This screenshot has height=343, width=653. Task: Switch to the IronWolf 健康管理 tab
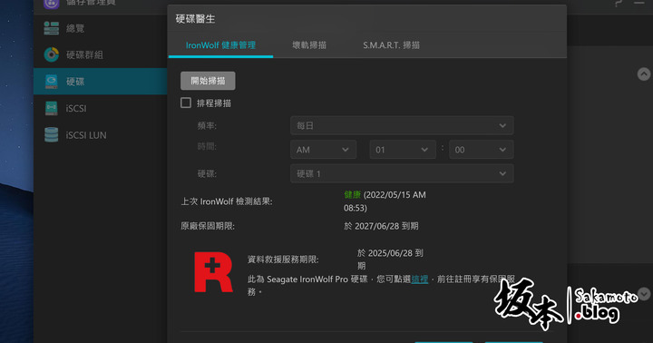[x=220, y=45]
